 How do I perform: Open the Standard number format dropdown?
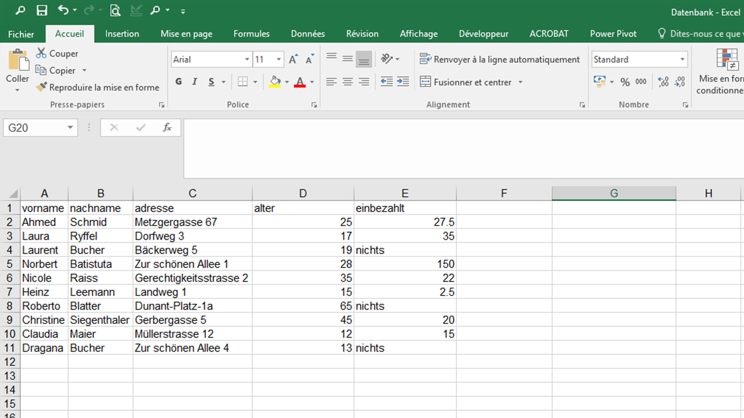683,59
